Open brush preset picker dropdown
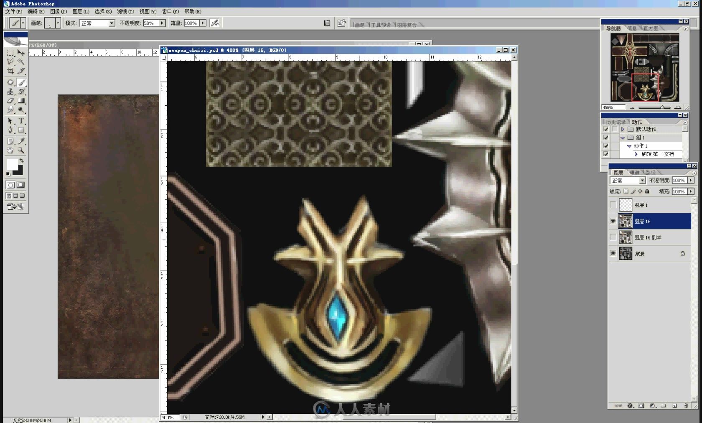Image resolution: width=702 pixels, height=423 pixels. click(x=58, y=23)
